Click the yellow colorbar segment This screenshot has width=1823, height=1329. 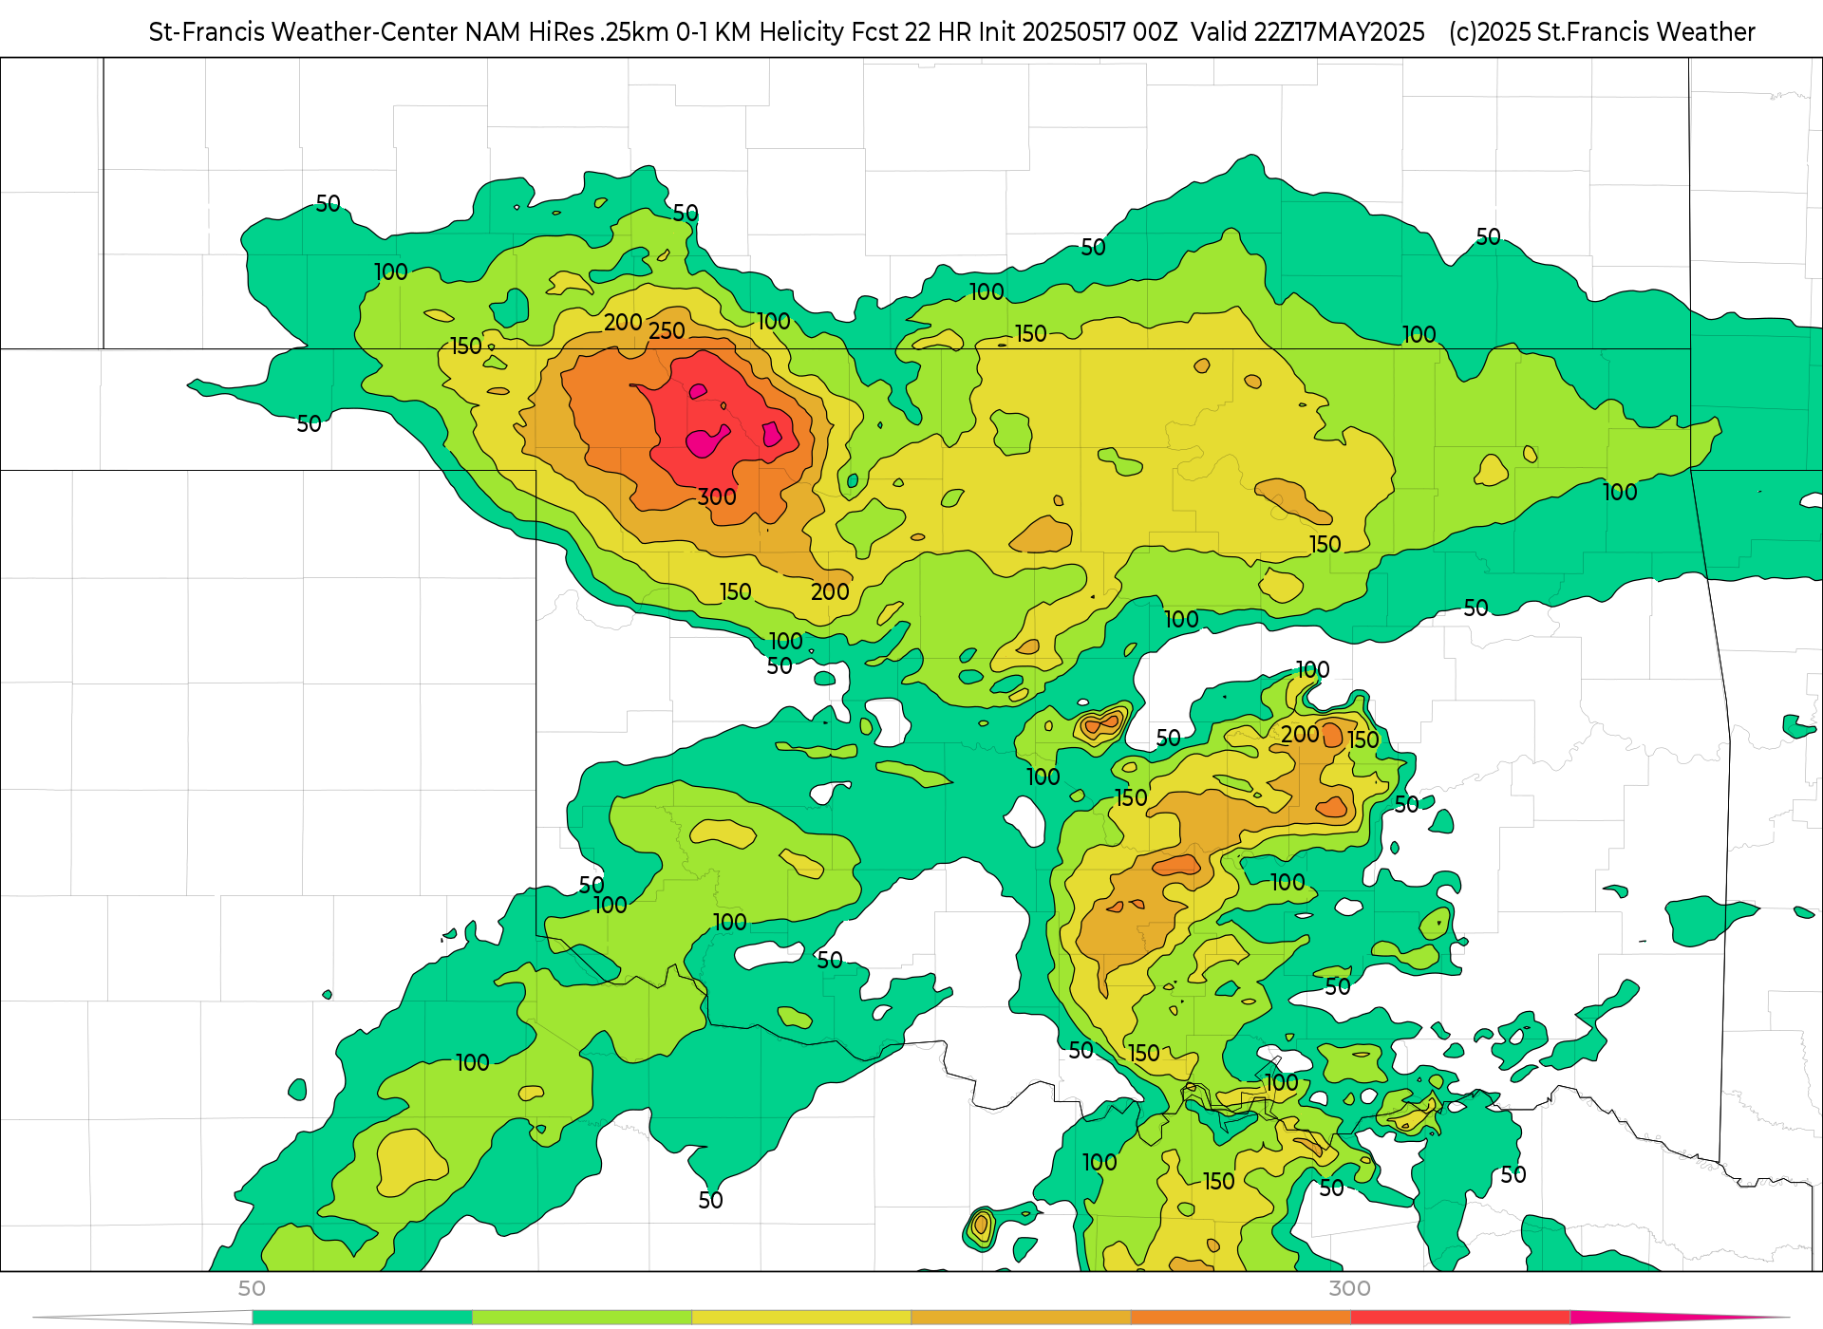coord(800,1318)
